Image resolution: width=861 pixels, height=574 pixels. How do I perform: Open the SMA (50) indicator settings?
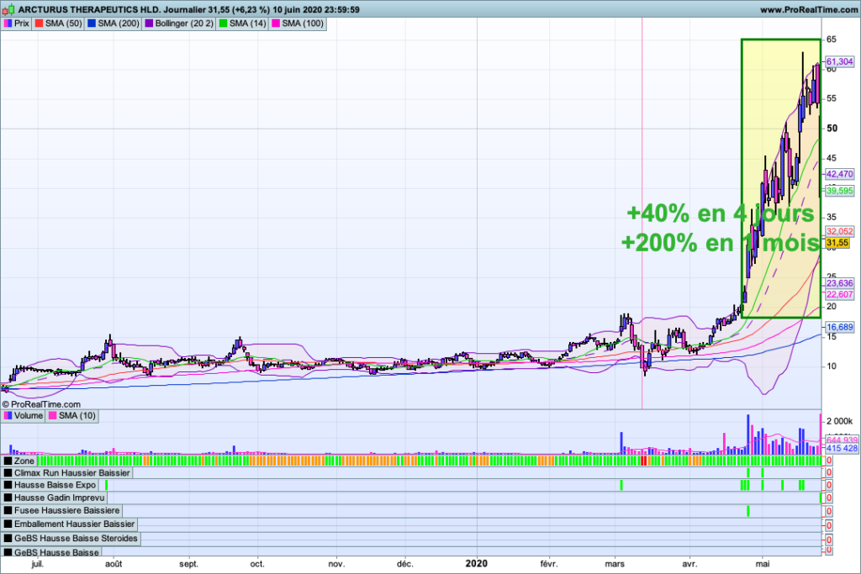point(58,24)
